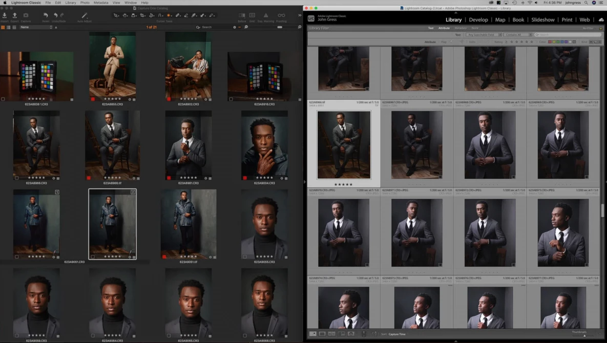
Task: Click the Import icon in Capture One
Action: pyautogui.click(x=4, y=15)
